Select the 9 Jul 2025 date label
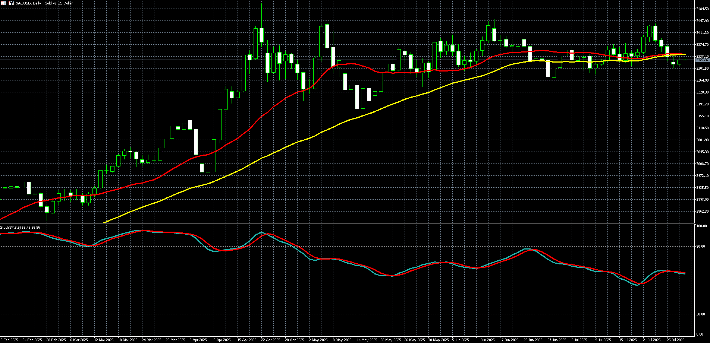The height and width of the screenshot is (343, 710). coord(603,340)
